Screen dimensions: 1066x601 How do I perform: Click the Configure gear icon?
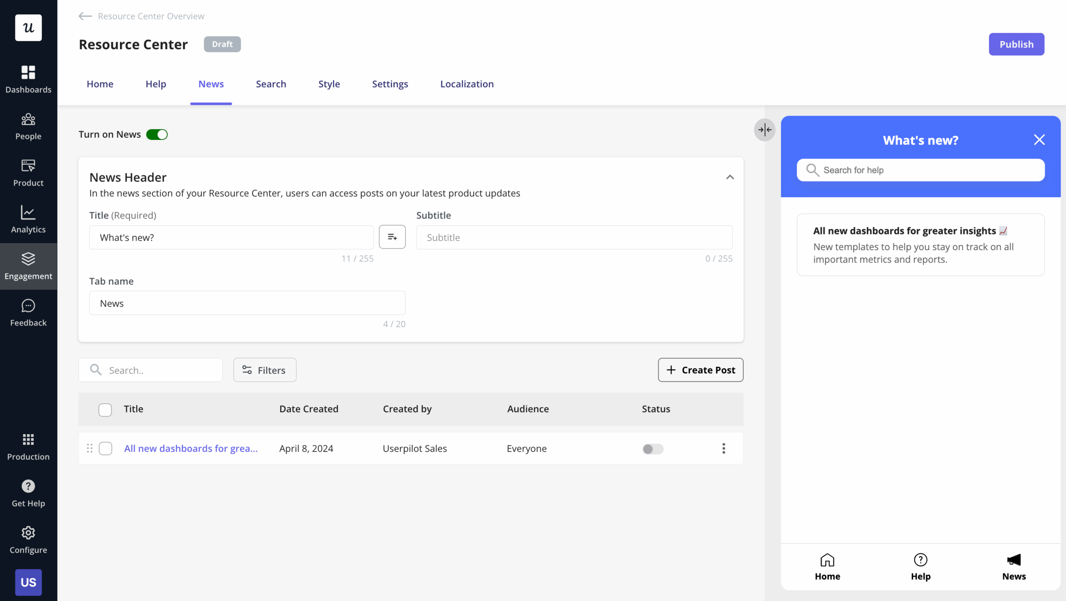click(28, 533)
